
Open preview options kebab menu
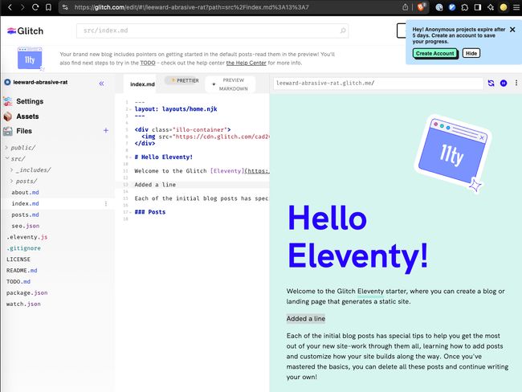[516, 83]
